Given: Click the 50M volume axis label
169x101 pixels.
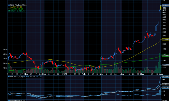Looking at the screenshot, I should click(x=5, y=49).
